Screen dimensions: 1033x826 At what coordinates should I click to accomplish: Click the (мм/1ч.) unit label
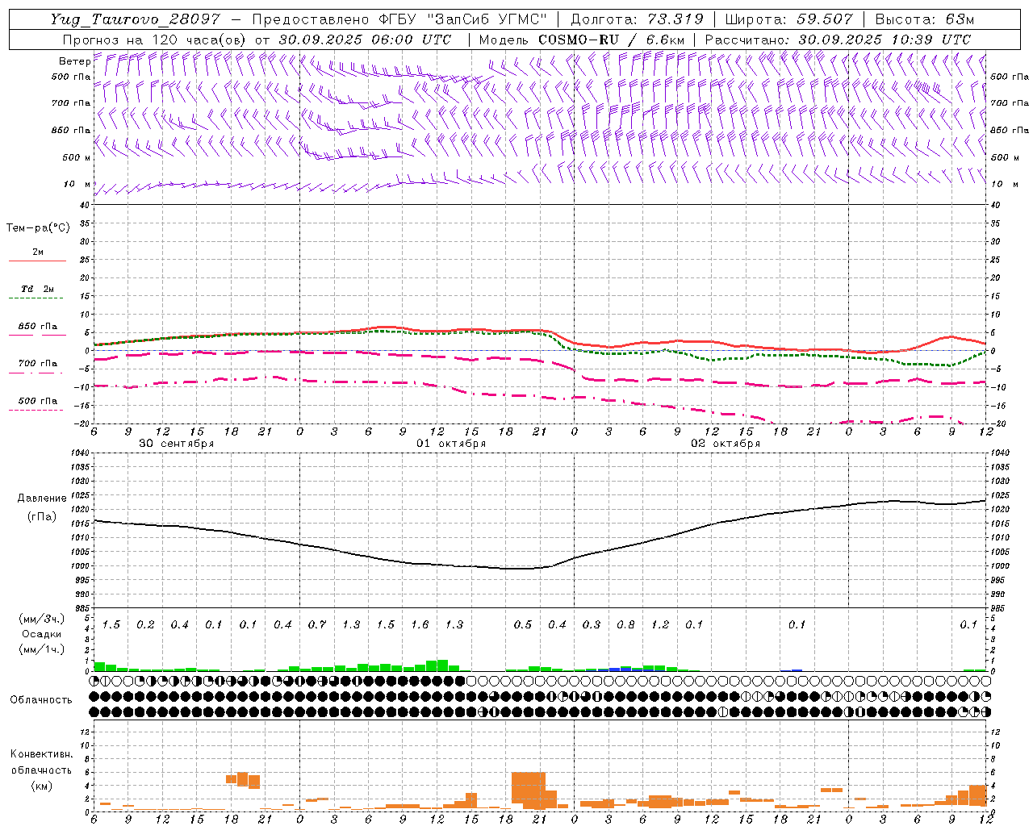(x=41, y=649)
